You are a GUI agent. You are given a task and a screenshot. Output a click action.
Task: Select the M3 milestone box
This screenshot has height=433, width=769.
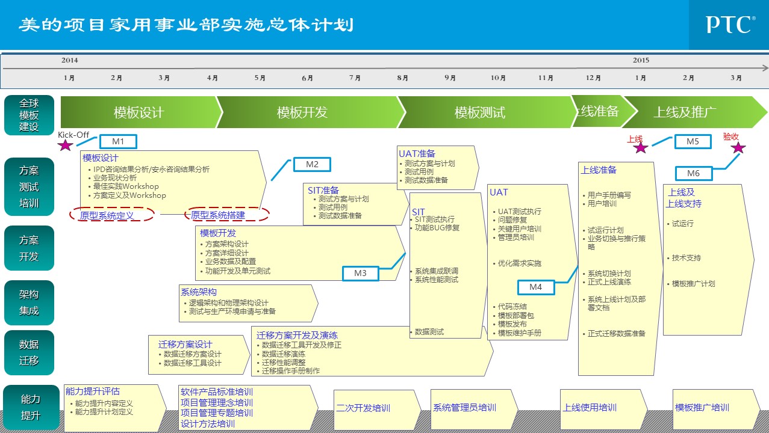click(x=360, y=273)
